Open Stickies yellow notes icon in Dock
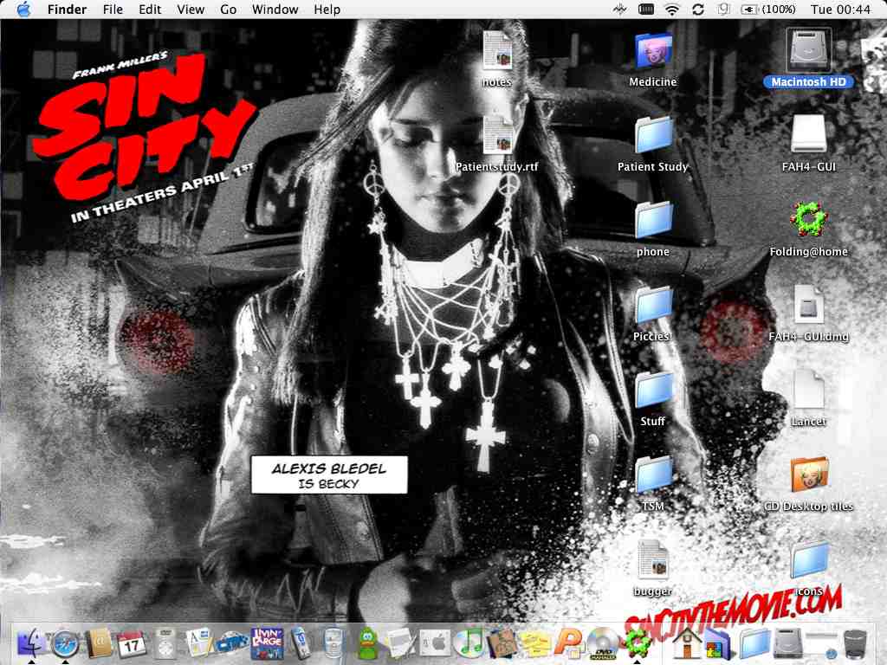Screen dimensions: 887x665 [x=535, y=643]
